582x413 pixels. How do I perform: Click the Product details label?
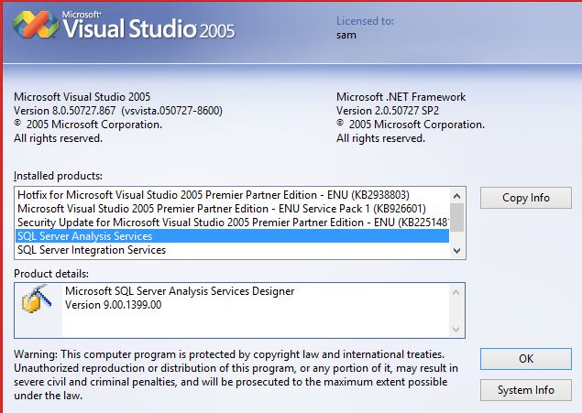click(51, 274)
